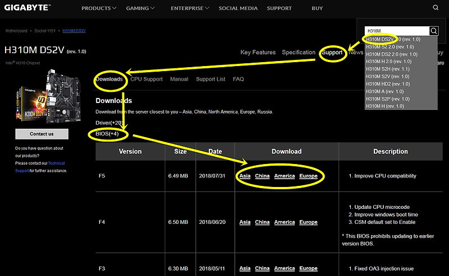This screenshot has width=449, height=276.
Task: Expand the BIOS(+4) section
Action: click(x=107, y=134)
